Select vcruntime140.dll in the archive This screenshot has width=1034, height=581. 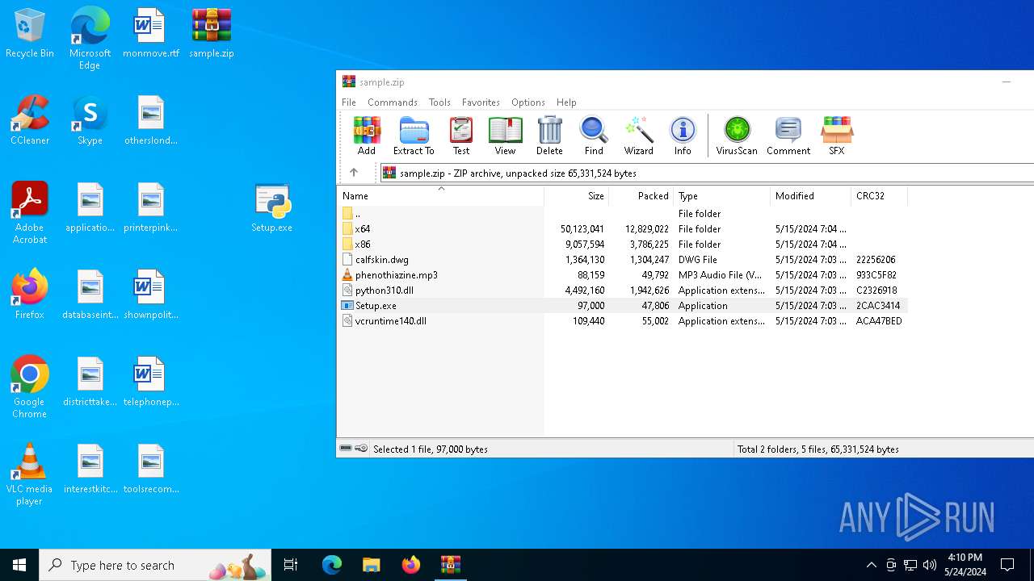[x=622, y=321]
